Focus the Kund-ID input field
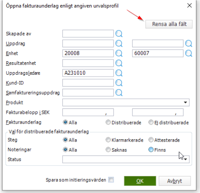Screen dimensions: 200x193 tap(88, 83)
